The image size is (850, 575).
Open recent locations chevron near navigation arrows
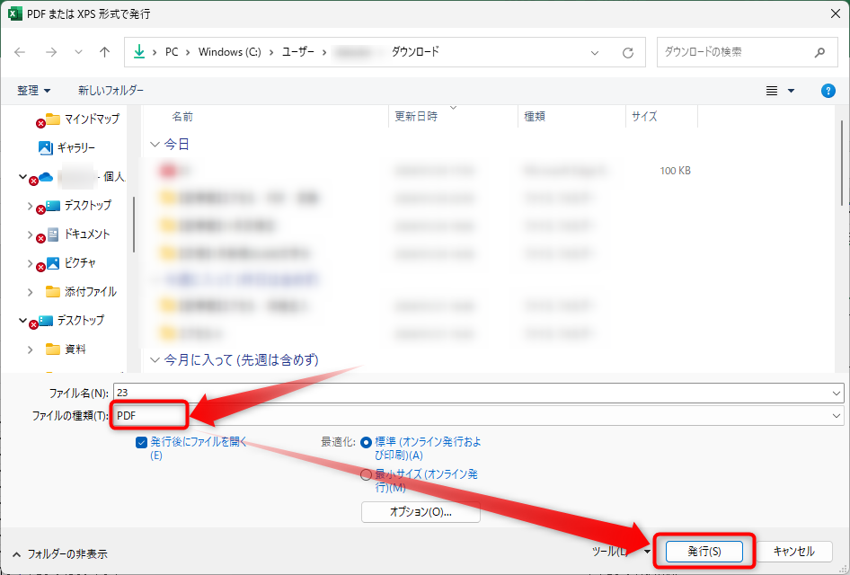tap(78, 52)
